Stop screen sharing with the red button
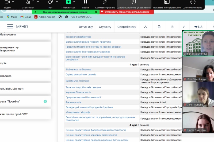Viewport: 214px width, 142px height. pyautogui.click(x=127, y=12)
